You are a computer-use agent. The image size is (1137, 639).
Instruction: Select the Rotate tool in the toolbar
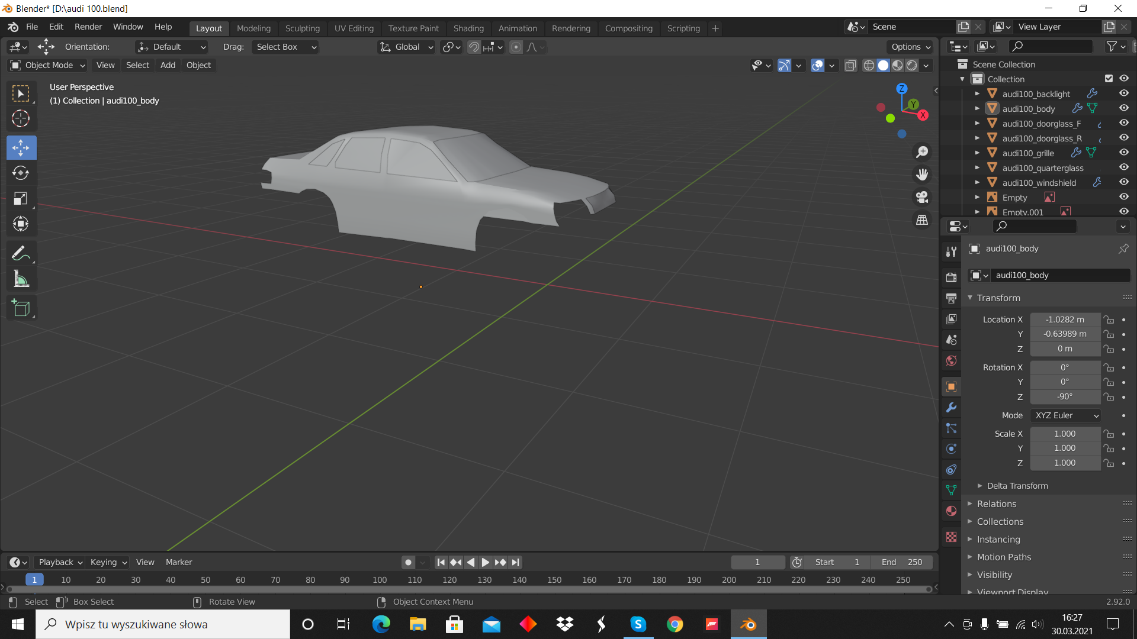(21, 173)
